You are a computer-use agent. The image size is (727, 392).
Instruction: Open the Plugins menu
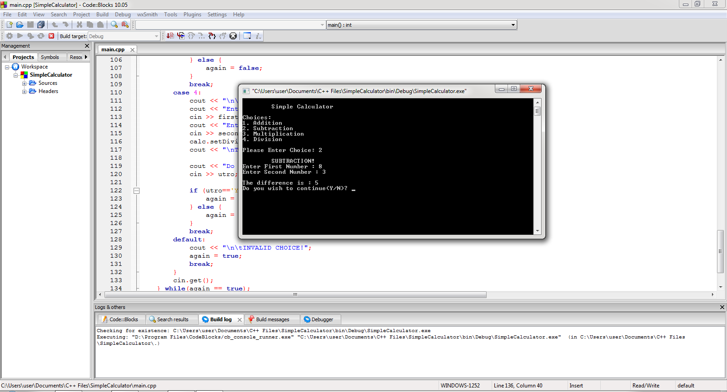coord(192,15)
